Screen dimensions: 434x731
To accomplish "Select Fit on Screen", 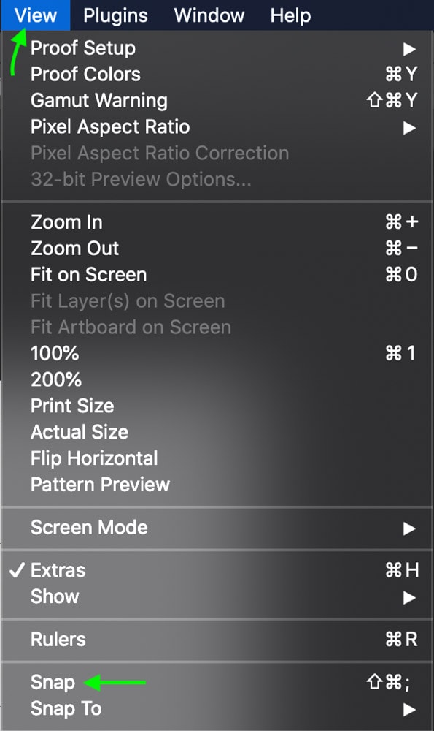I will click(217, 275).
